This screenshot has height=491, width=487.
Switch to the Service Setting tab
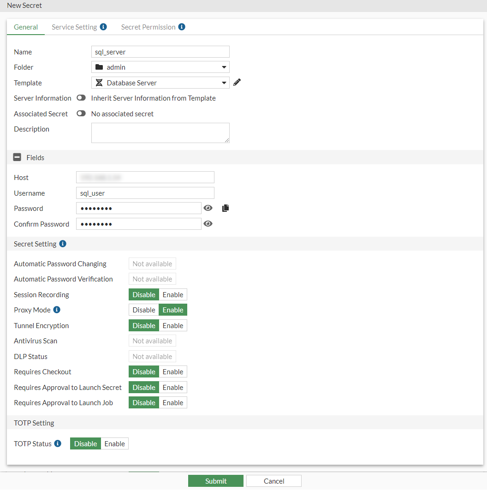74,27
